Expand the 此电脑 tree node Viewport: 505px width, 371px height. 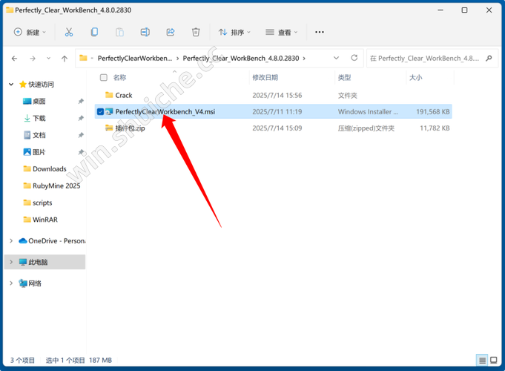point(11,262)
